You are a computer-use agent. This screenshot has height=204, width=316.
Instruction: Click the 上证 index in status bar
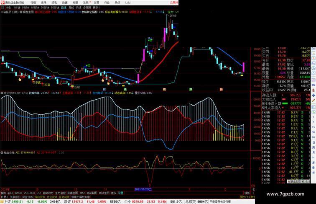pos(7,201)
